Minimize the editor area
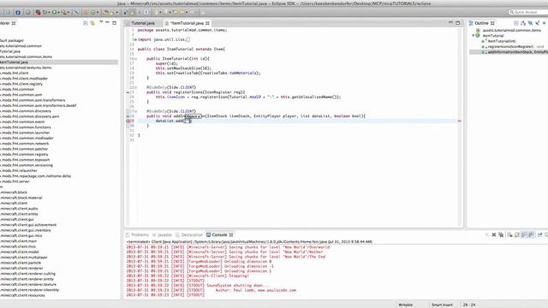The height and width of the screenshot is (308, 548). pyautogui.click(x=450, y=22)
